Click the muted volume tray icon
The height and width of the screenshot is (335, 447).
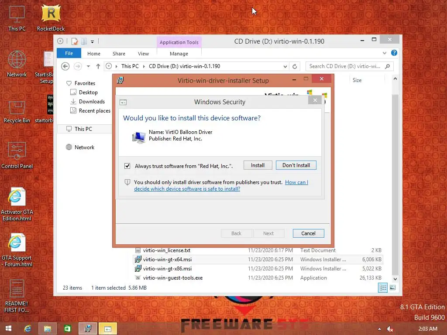[x=390, y=329]
